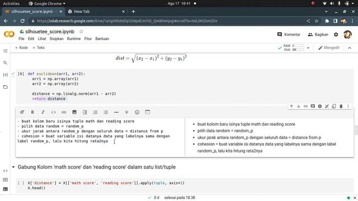Open the Files folder panel
Screen dimensions: 358x201
5,87
